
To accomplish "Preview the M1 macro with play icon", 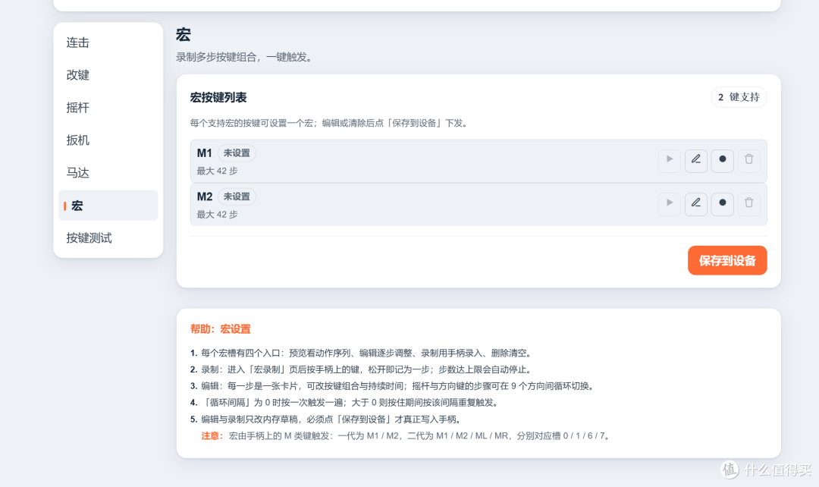I will pos(669,160).
